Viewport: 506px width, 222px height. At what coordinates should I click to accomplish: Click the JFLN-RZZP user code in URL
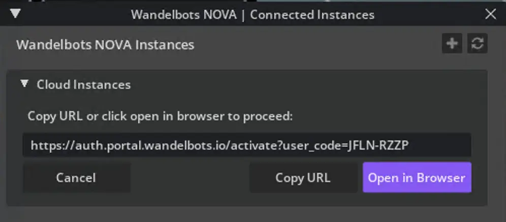[x=378, y=146]
